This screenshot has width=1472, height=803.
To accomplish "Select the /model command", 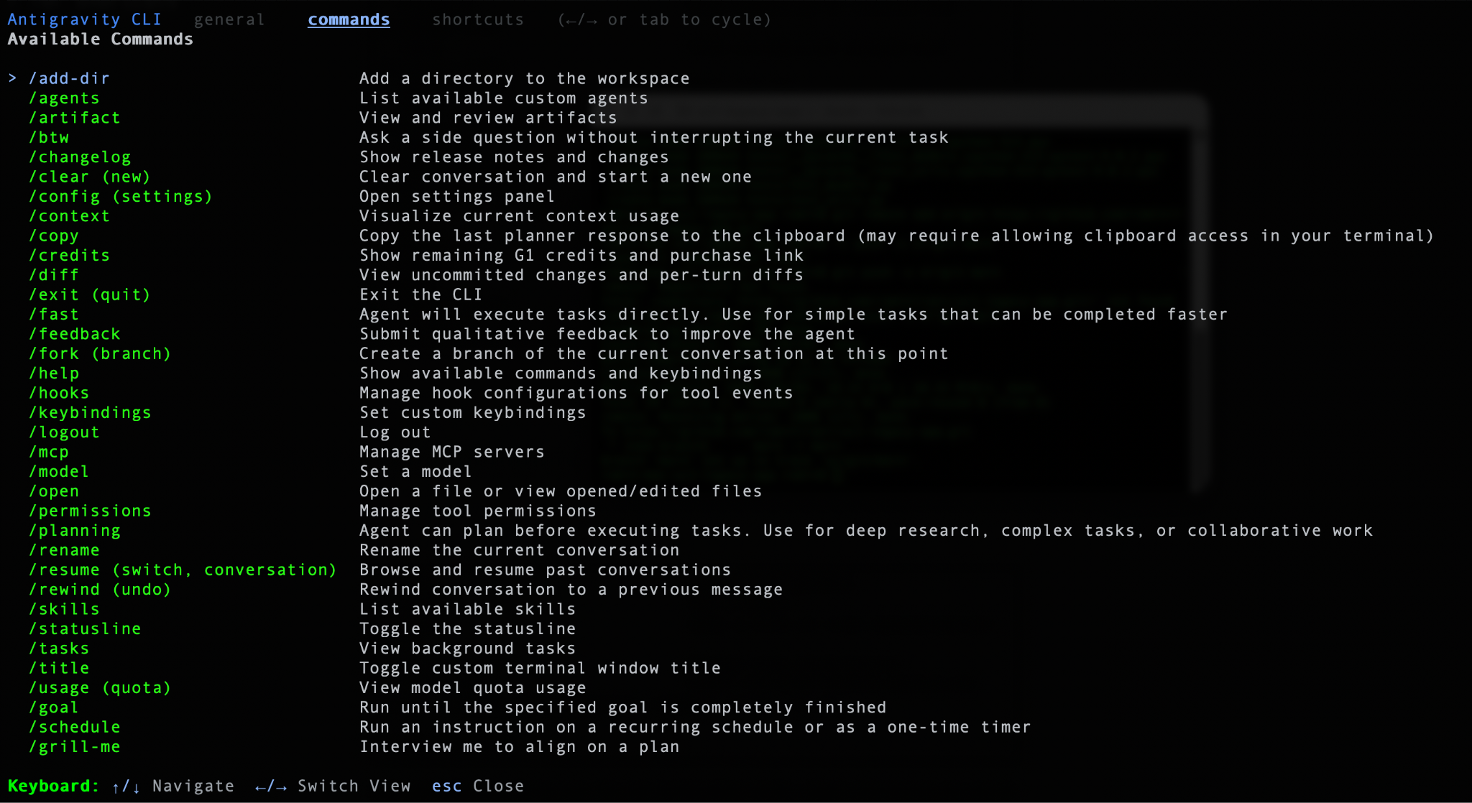I will point(59,471).
